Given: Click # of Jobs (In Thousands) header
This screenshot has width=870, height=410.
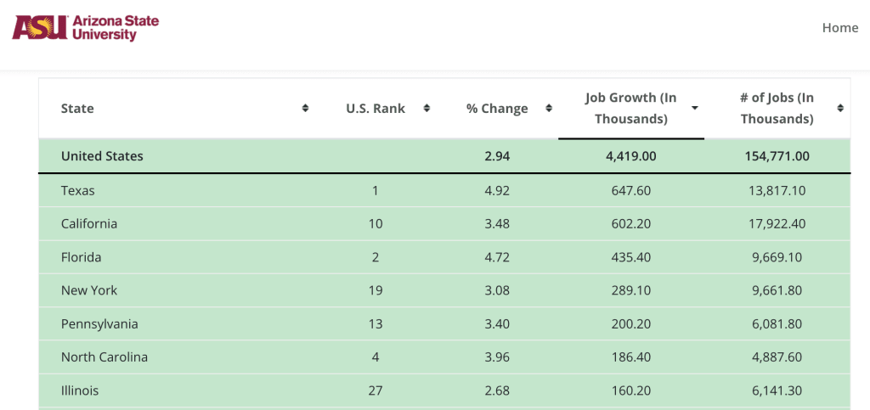Looking at the screenshot, I should coord(777,109).
